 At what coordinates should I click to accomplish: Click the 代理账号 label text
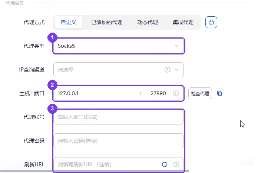coord(34,117)
